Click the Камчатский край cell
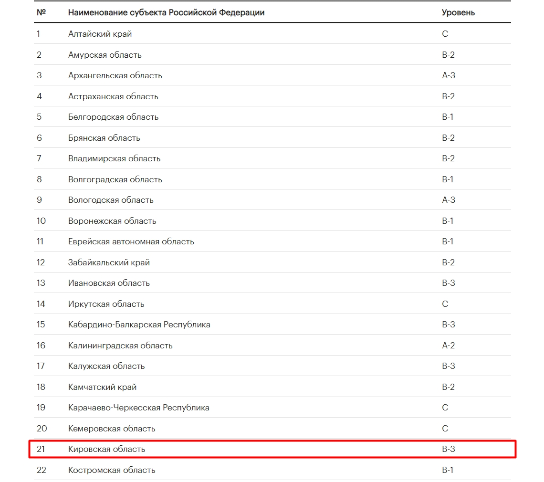The height and width of the screenshot is (482, 544). (x=102, y=387)
